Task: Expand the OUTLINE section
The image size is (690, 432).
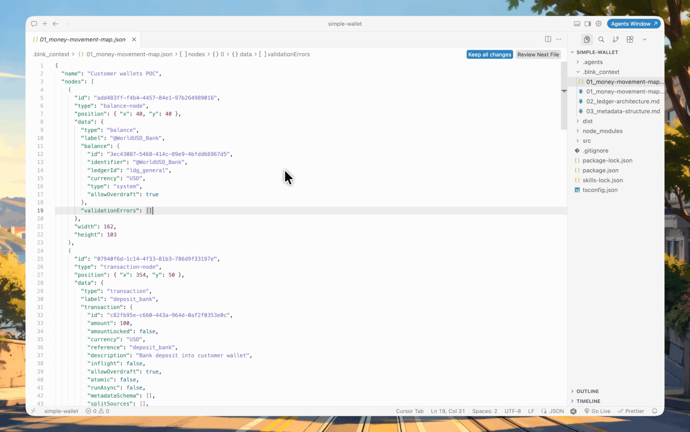Action: [x=616, y=391]
